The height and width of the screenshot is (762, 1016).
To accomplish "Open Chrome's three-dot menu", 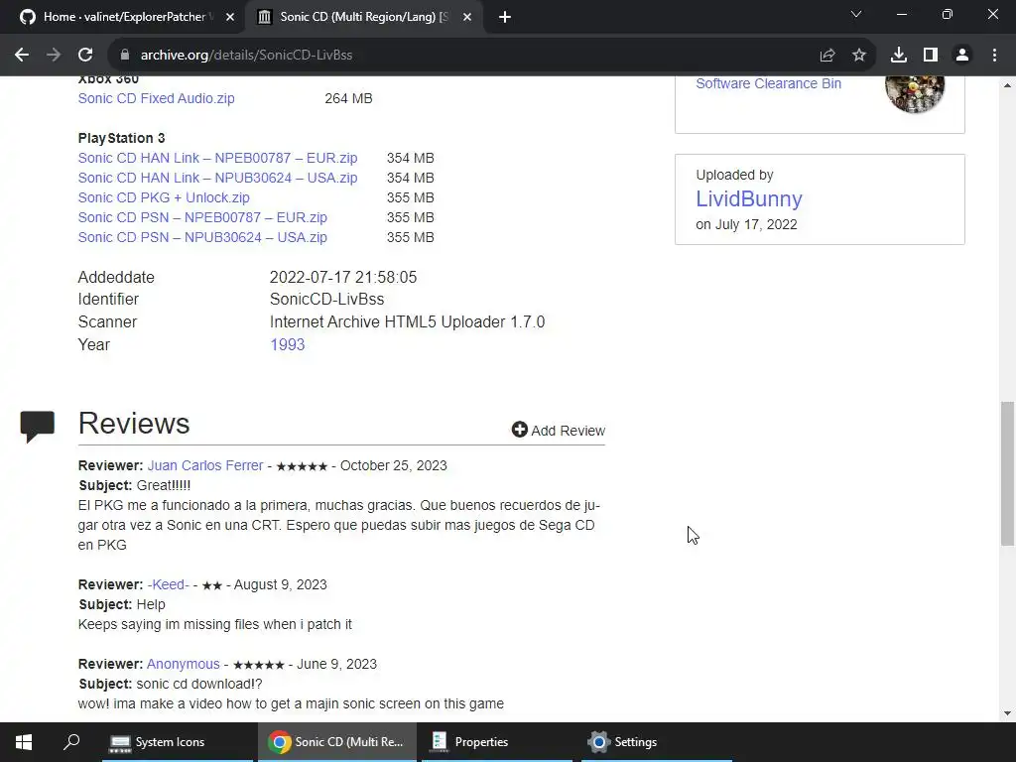I will [994, 56].
